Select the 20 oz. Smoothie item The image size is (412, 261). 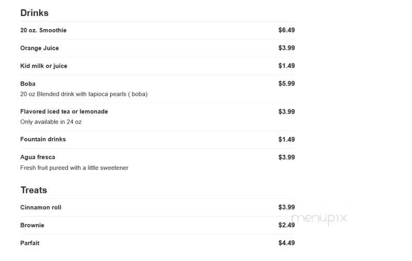[44, 30]
